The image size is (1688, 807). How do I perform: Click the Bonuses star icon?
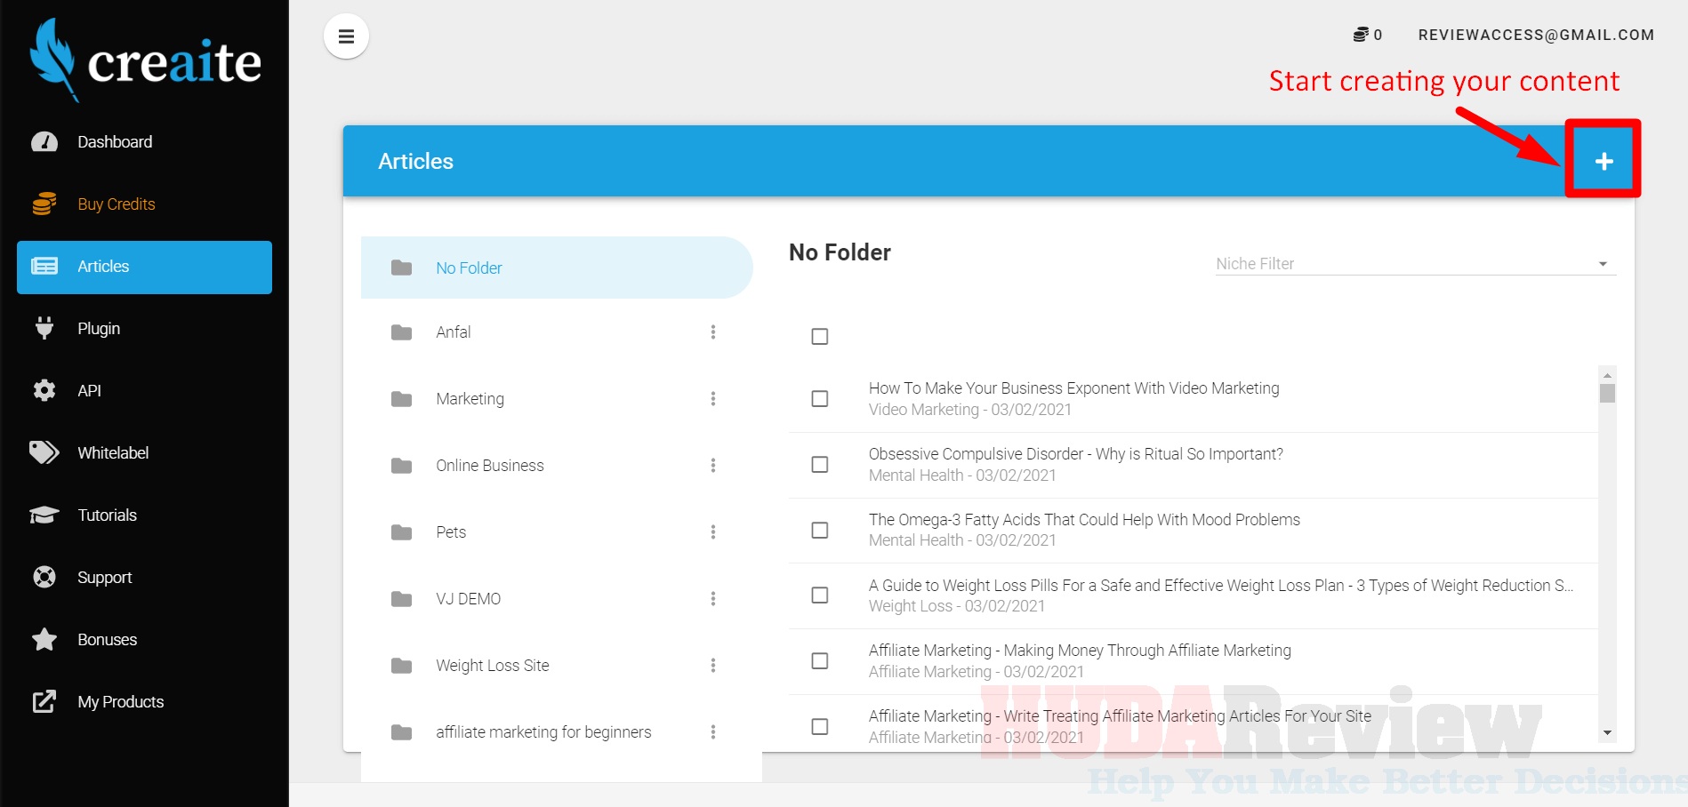(44, 640)
